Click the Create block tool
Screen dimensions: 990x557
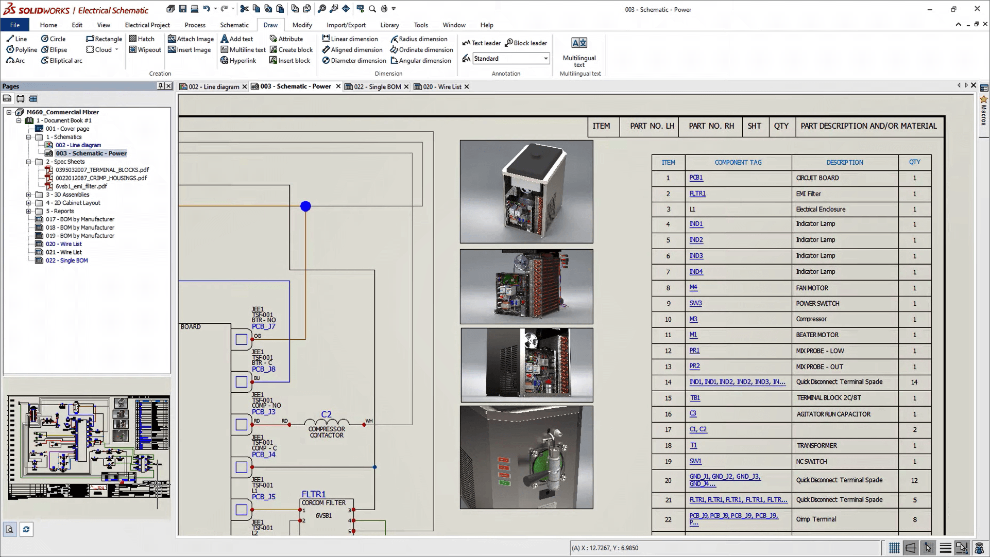[291, 49]
